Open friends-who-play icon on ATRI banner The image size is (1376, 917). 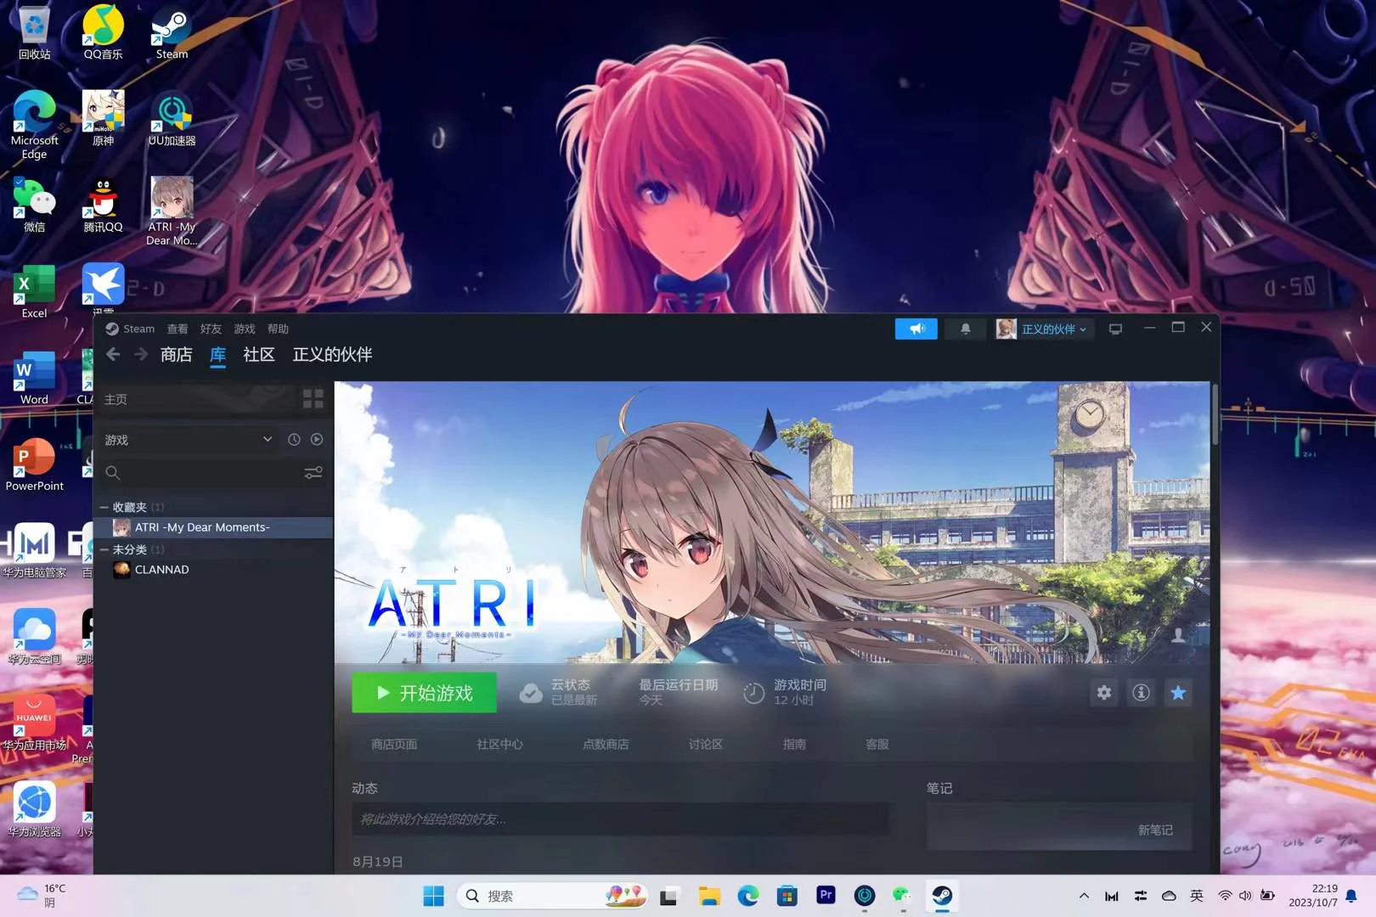[1178, 635]
